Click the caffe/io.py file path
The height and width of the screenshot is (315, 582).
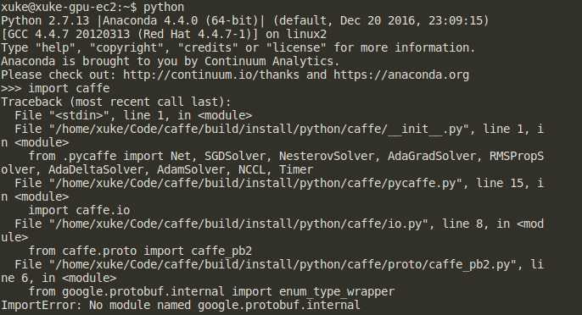click(238, 224)
